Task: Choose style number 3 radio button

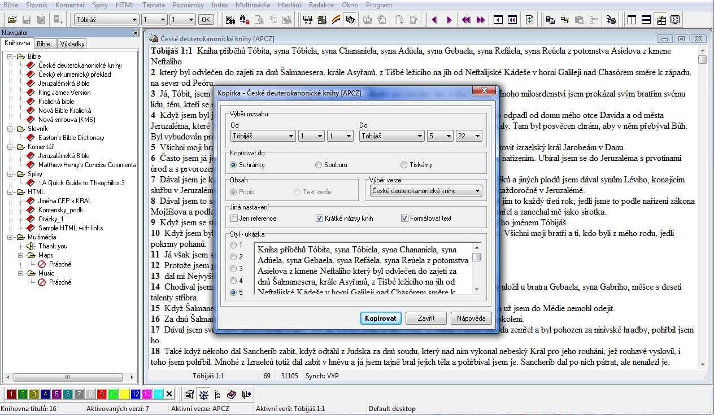Action: [x=233, y=269]
